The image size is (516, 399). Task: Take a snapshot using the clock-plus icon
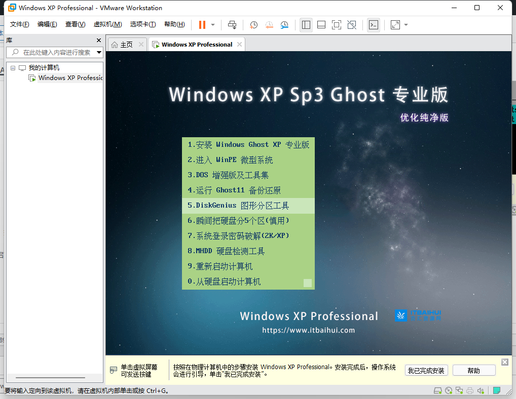point(253,25)
